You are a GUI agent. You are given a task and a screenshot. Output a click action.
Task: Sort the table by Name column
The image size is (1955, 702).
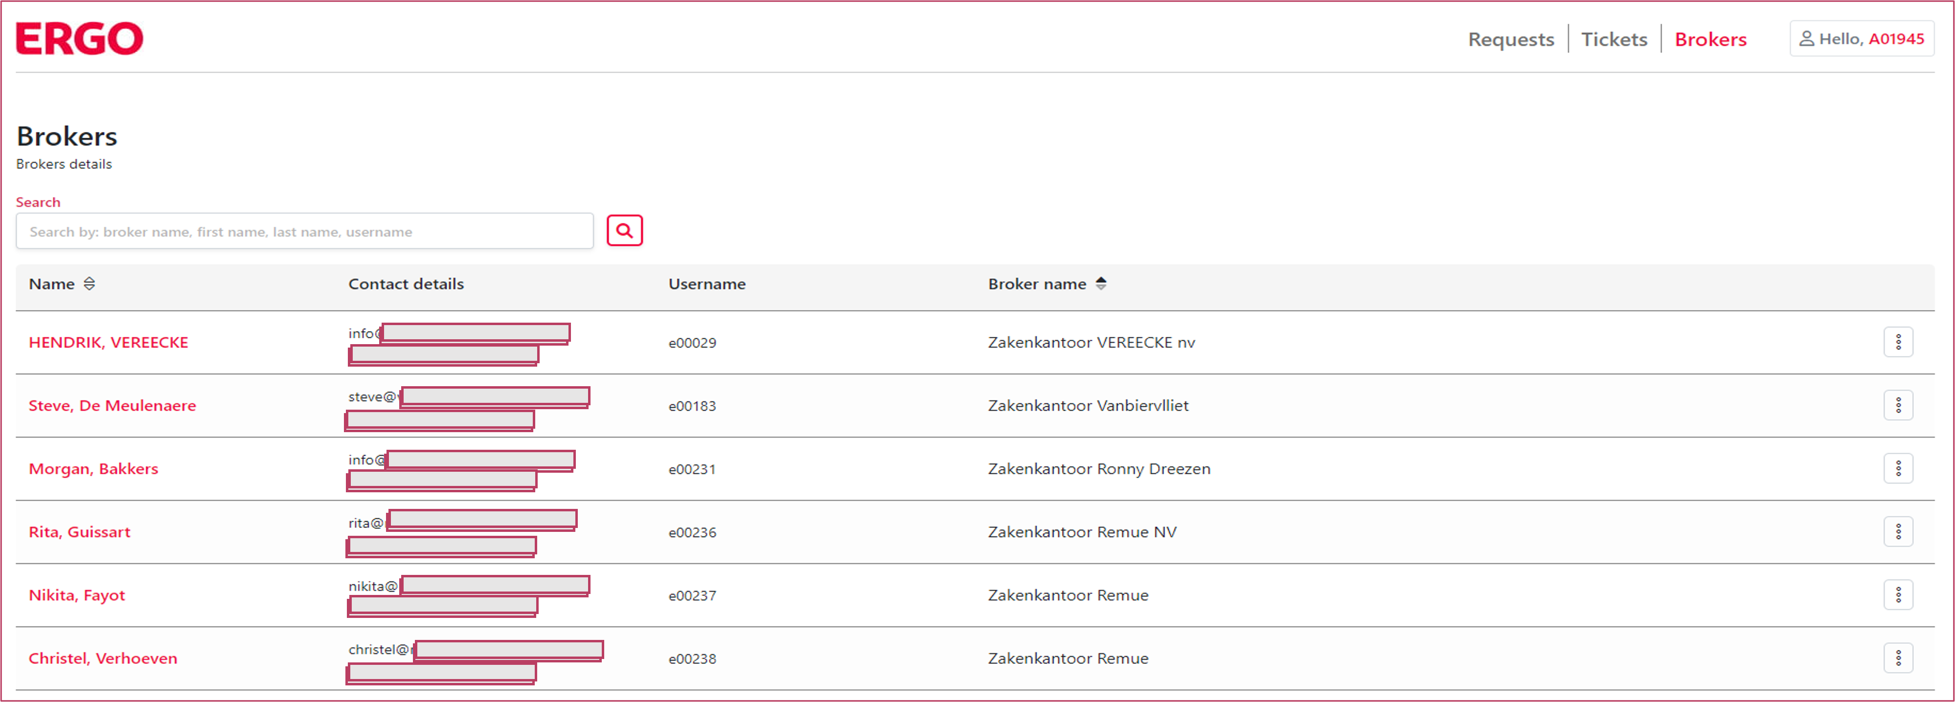coord(90,284)
